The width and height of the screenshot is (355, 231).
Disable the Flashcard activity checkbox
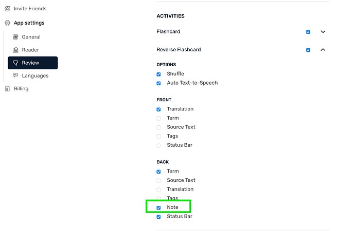[308, 32]
